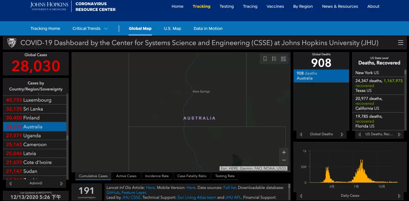Select the Active Cases map tab
The width and height of the screenshot is (409, 201).
point(126,176)
